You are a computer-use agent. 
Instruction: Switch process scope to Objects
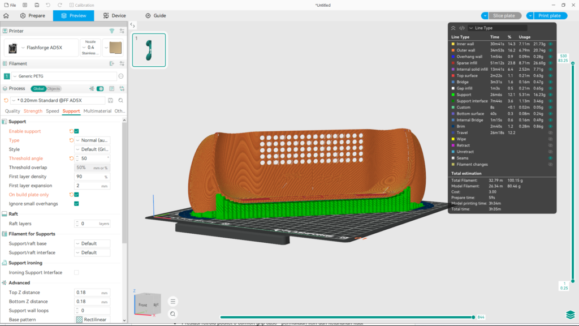[54, 89]
